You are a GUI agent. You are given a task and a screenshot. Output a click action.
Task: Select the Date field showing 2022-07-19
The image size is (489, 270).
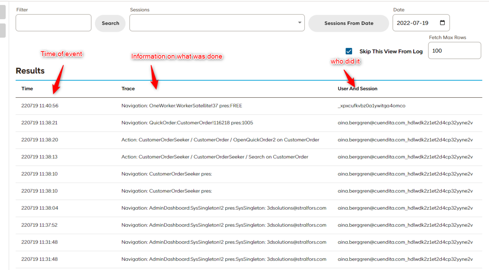point(421,23)
